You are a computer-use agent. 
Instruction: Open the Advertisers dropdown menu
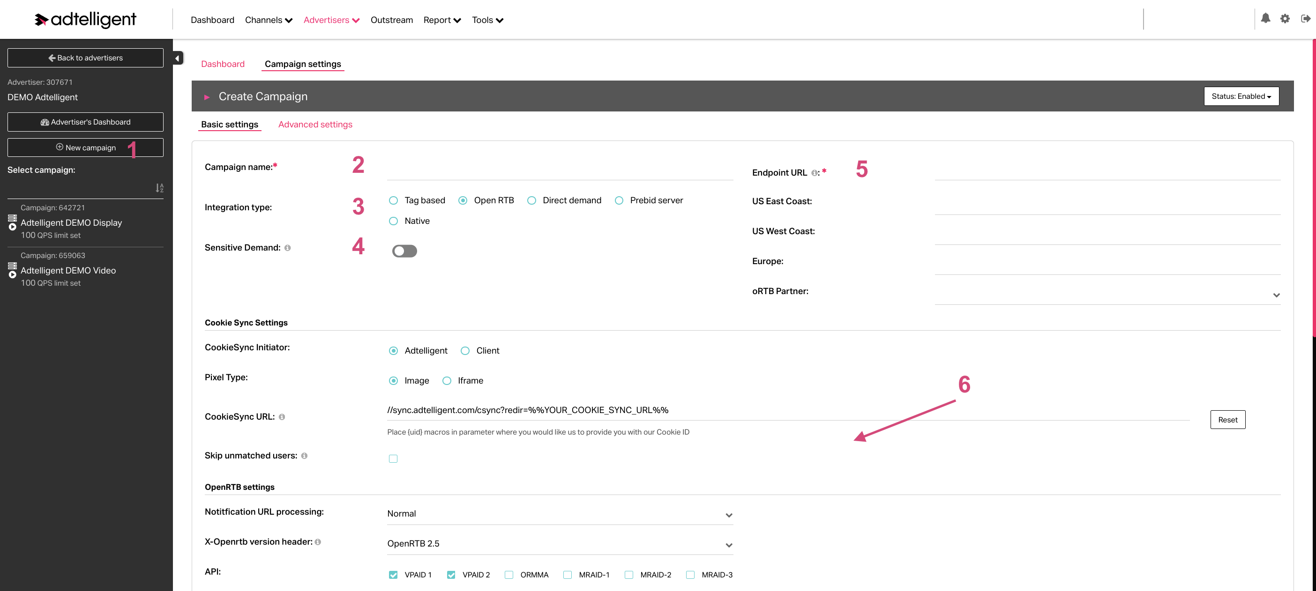(x=331, y=20)
